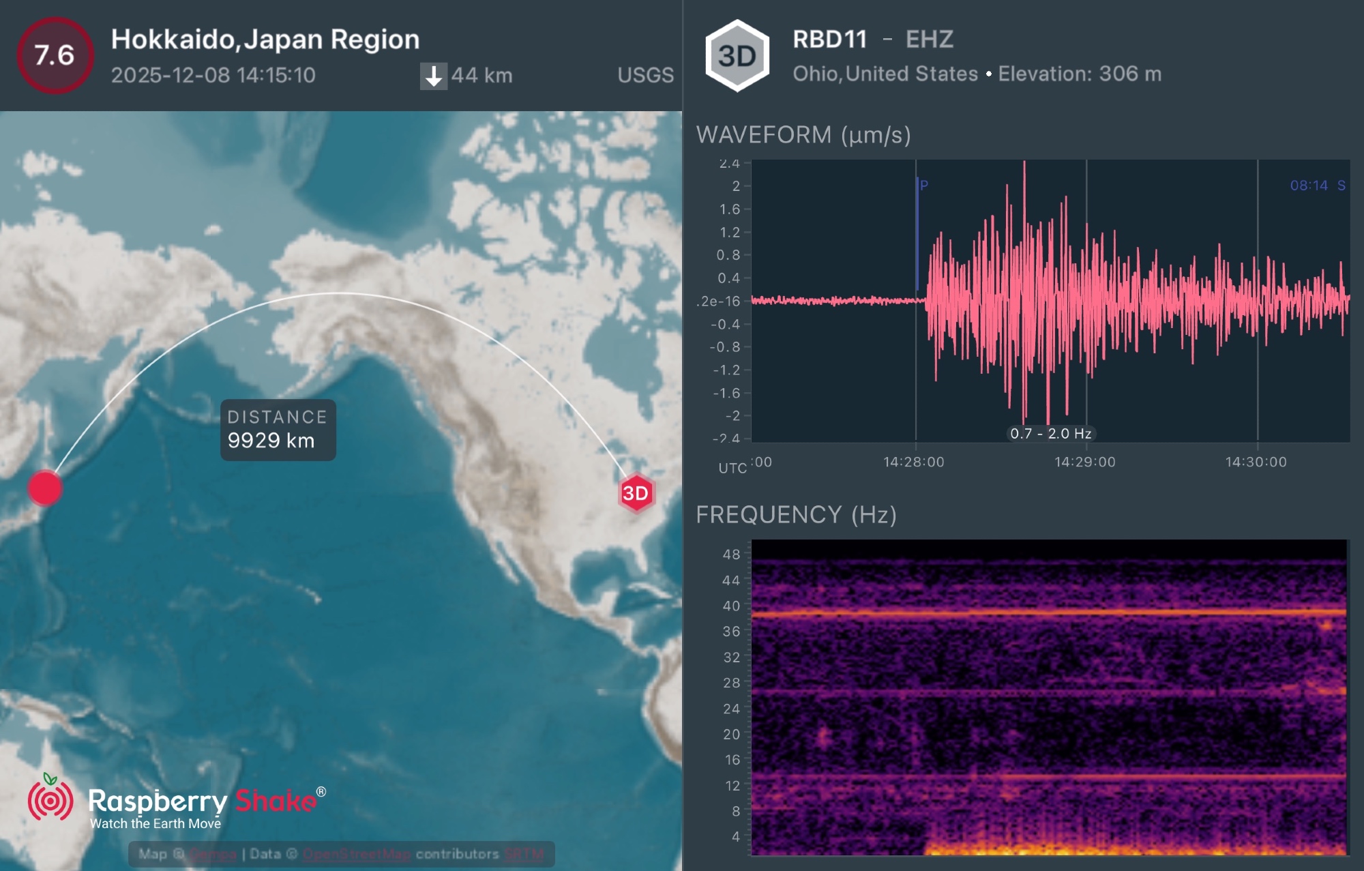Click the S wave arrival label
This screenshot has height=871, width=1364.
pyautogui.click(x=1341, y=186)
